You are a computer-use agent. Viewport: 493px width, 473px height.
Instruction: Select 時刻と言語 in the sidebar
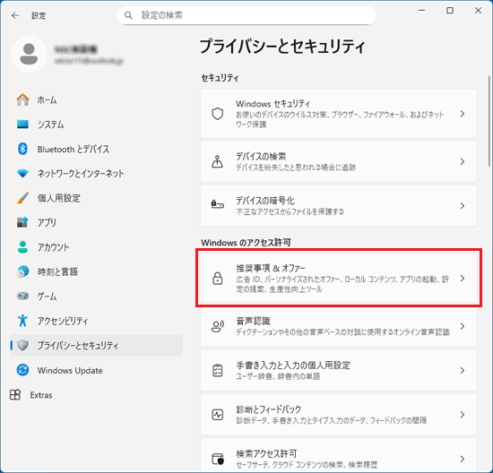point(96,271)
